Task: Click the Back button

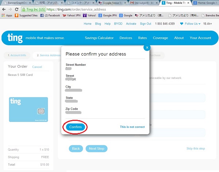Action: (x=76, y=149)
